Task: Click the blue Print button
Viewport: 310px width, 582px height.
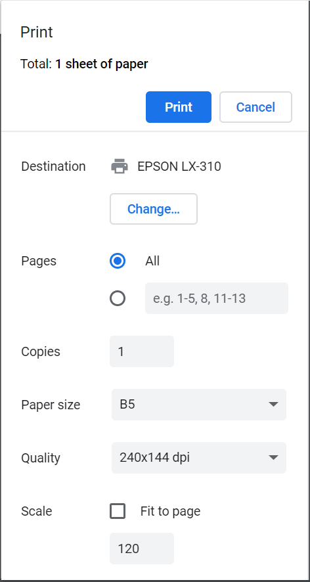Action: pos(179,107)
